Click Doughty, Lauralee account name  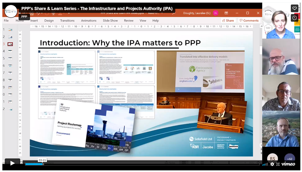pyautogui.click(x=197, y=13)
